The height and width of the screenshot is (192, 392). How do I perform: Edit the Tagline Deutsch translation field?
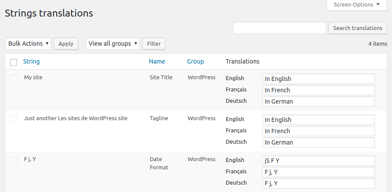318,142
